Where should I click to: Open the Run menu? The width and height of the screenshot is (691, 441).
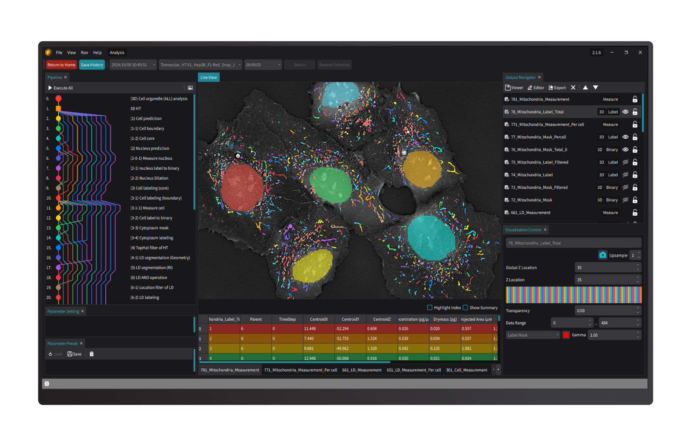tap(84, 53)
